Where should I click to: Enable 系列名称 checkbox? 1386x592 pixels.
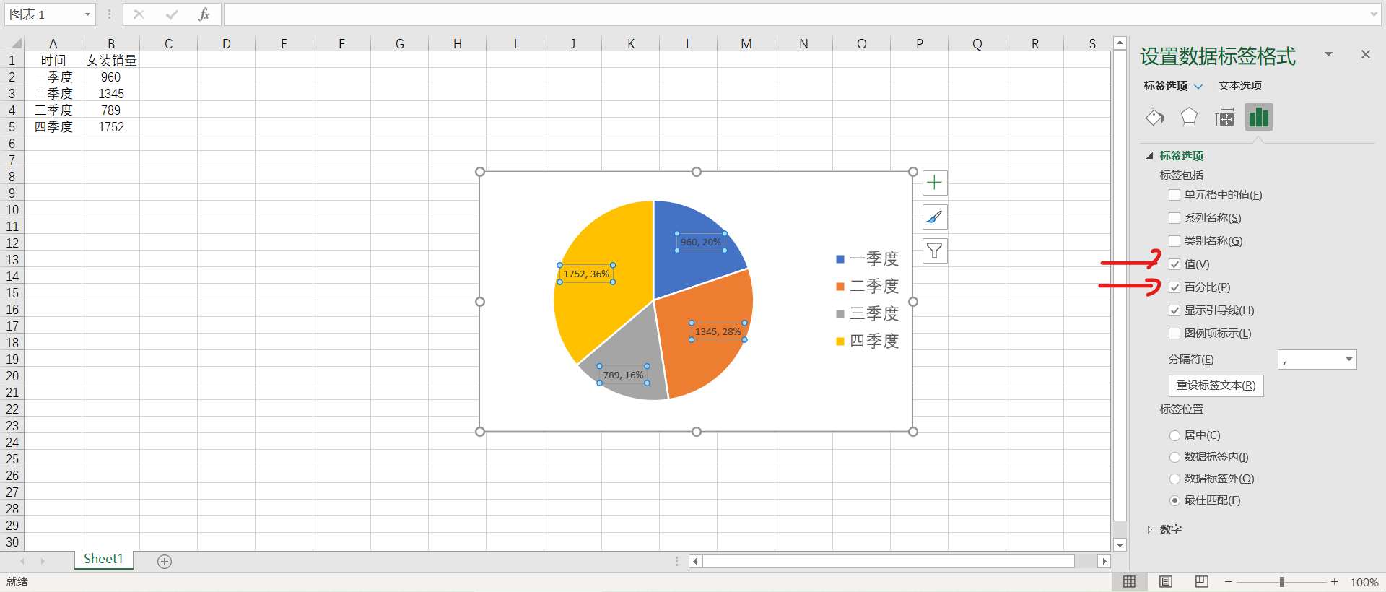pyautogui.click(x=1174, y=218)
